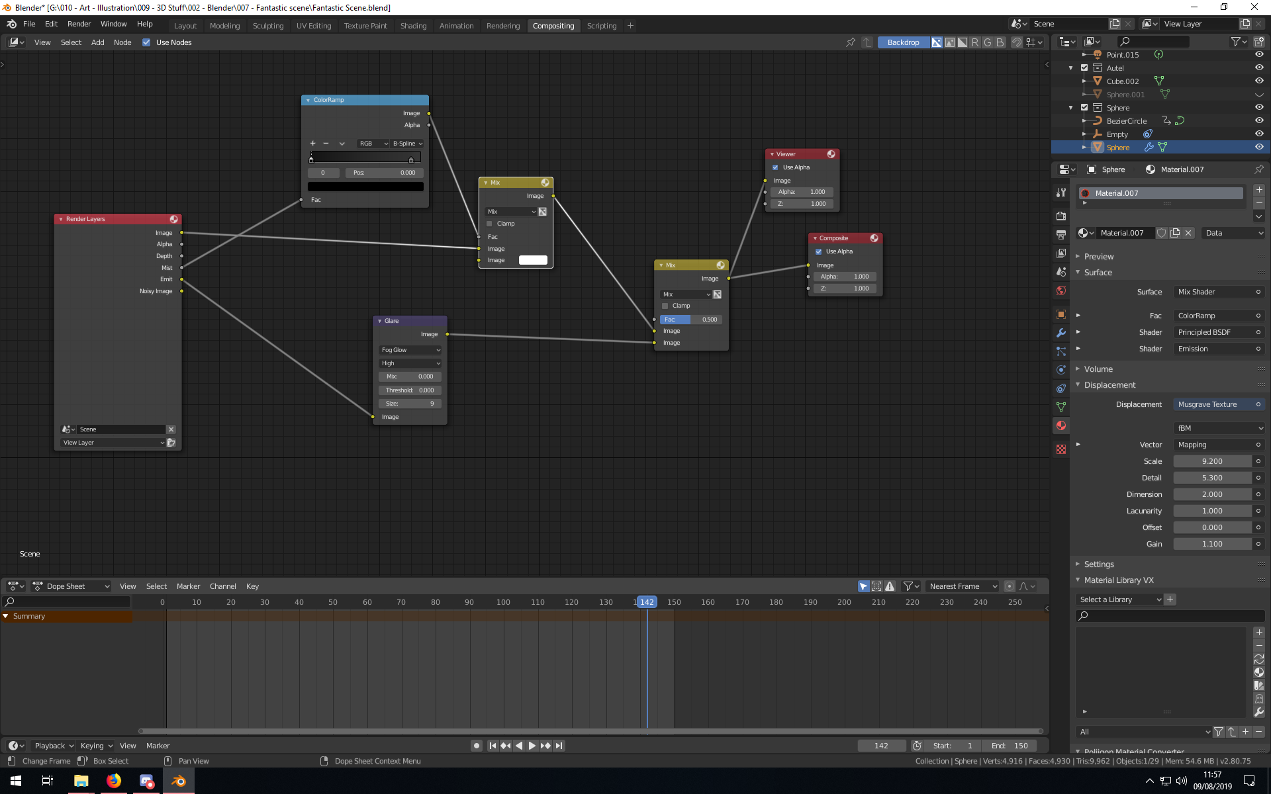Click the auto-keying record button
The height and width of the screenshot is (794, 1271).
pyautogui.click(x=476, y=746)
